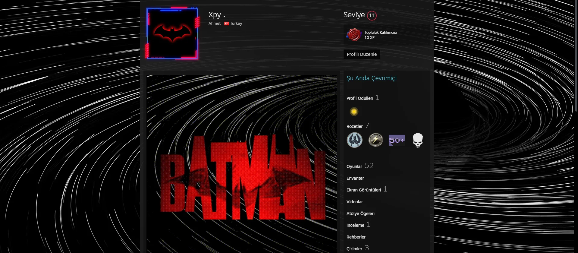This screenshot has width=578, height=253.
Task: Open the Batman profile avatar
Action: [x=172, y=33]
